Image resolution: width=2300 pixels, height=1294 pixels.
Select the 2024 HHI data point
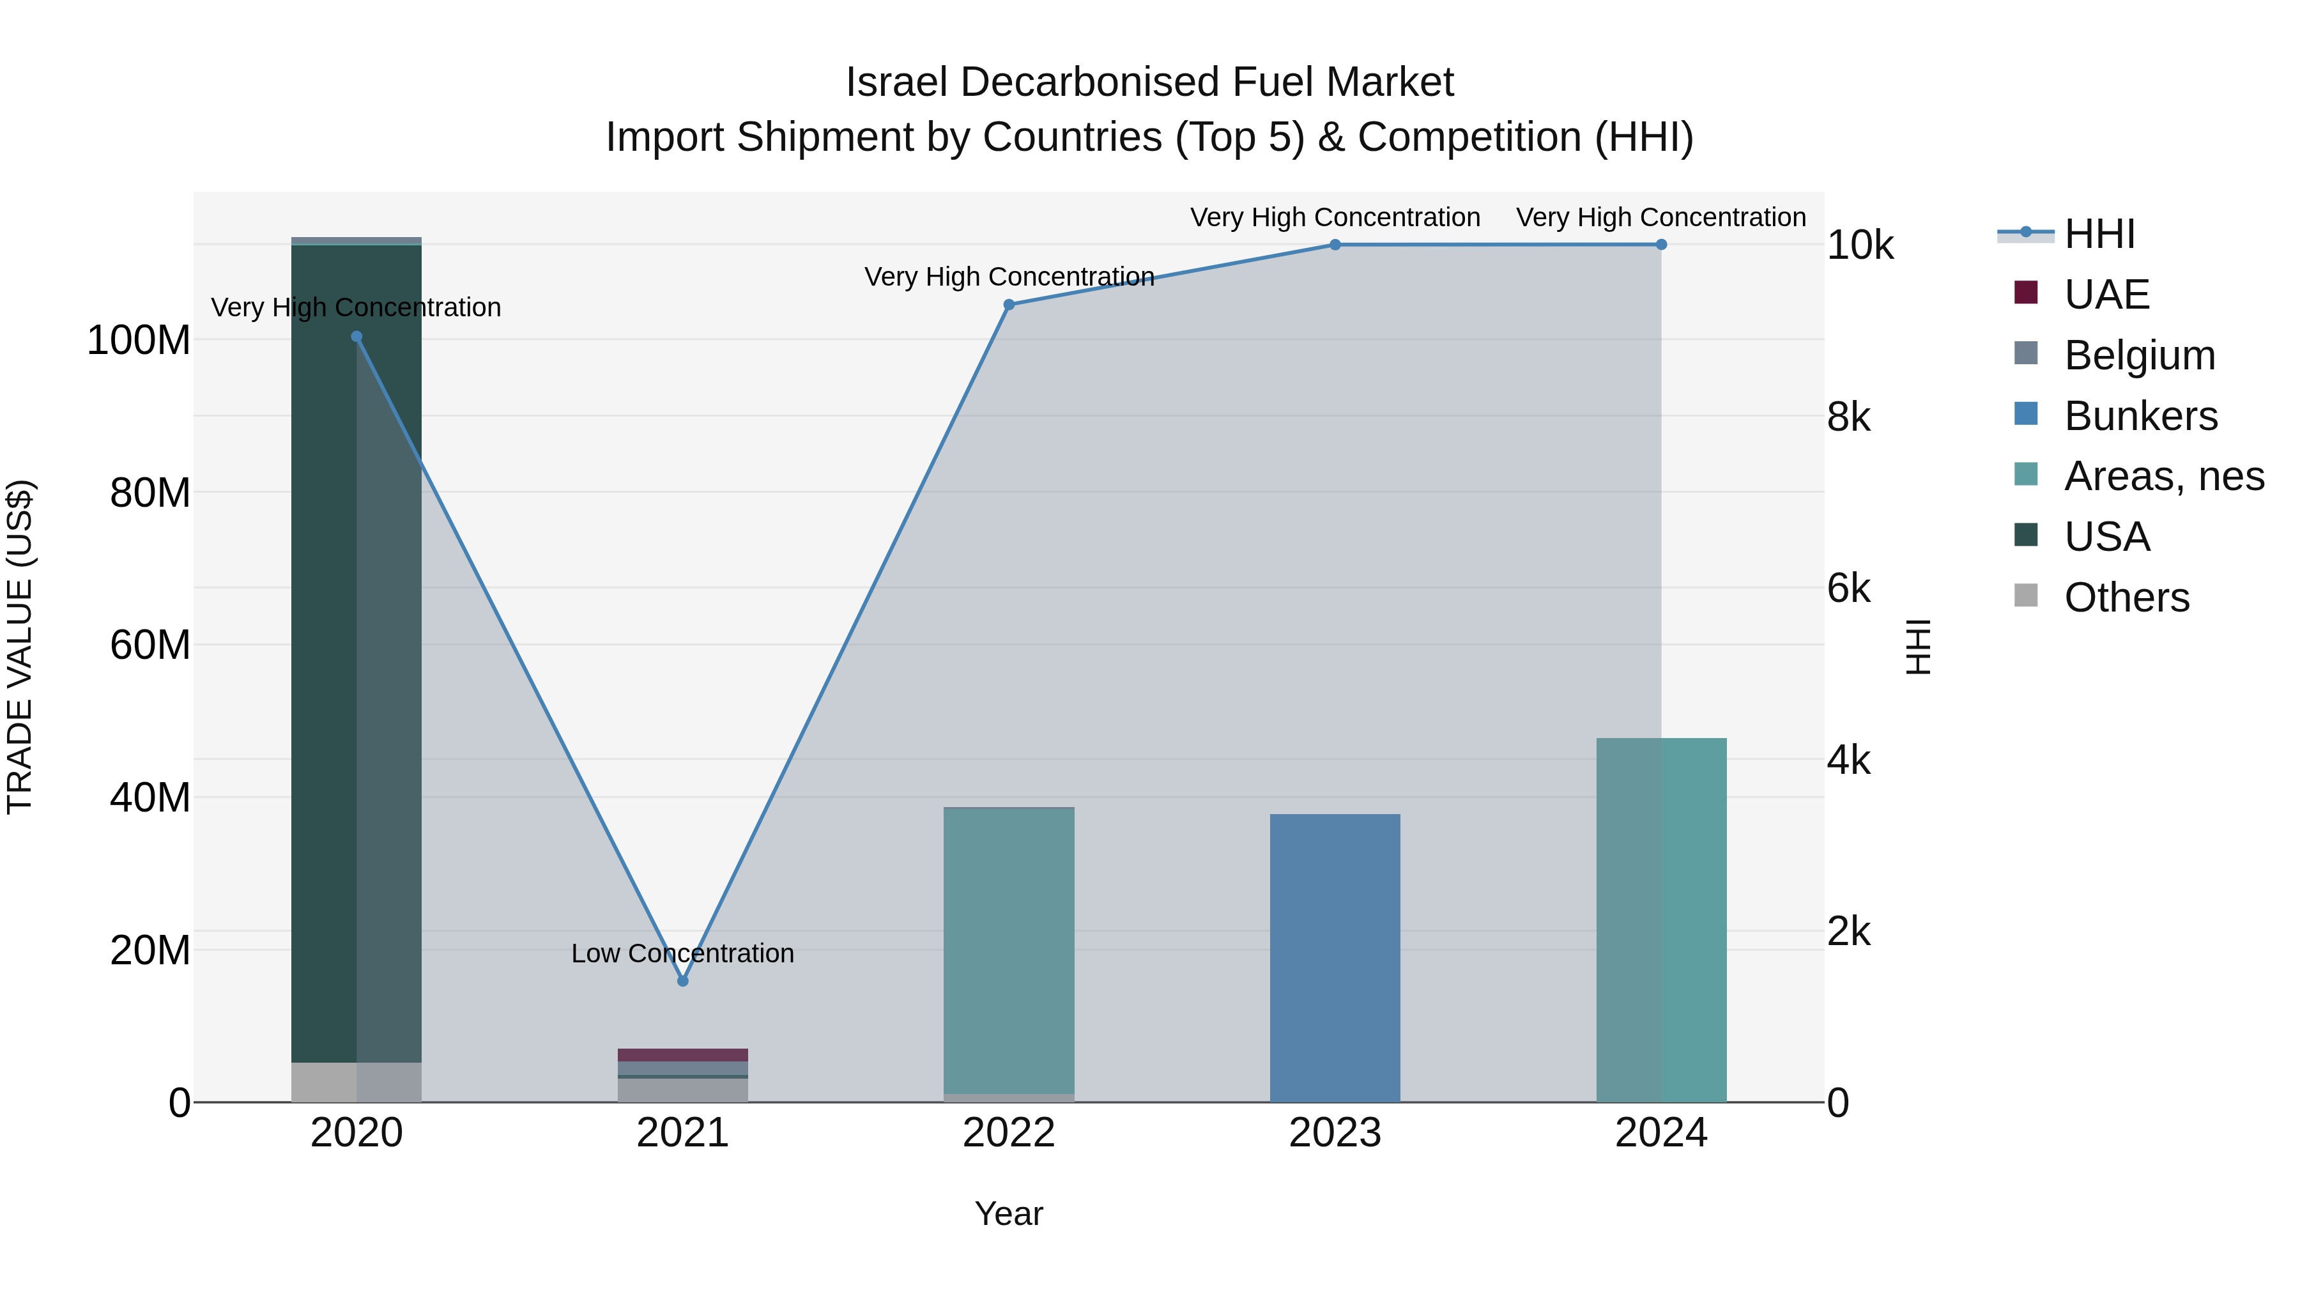(x=1660, y=245)
